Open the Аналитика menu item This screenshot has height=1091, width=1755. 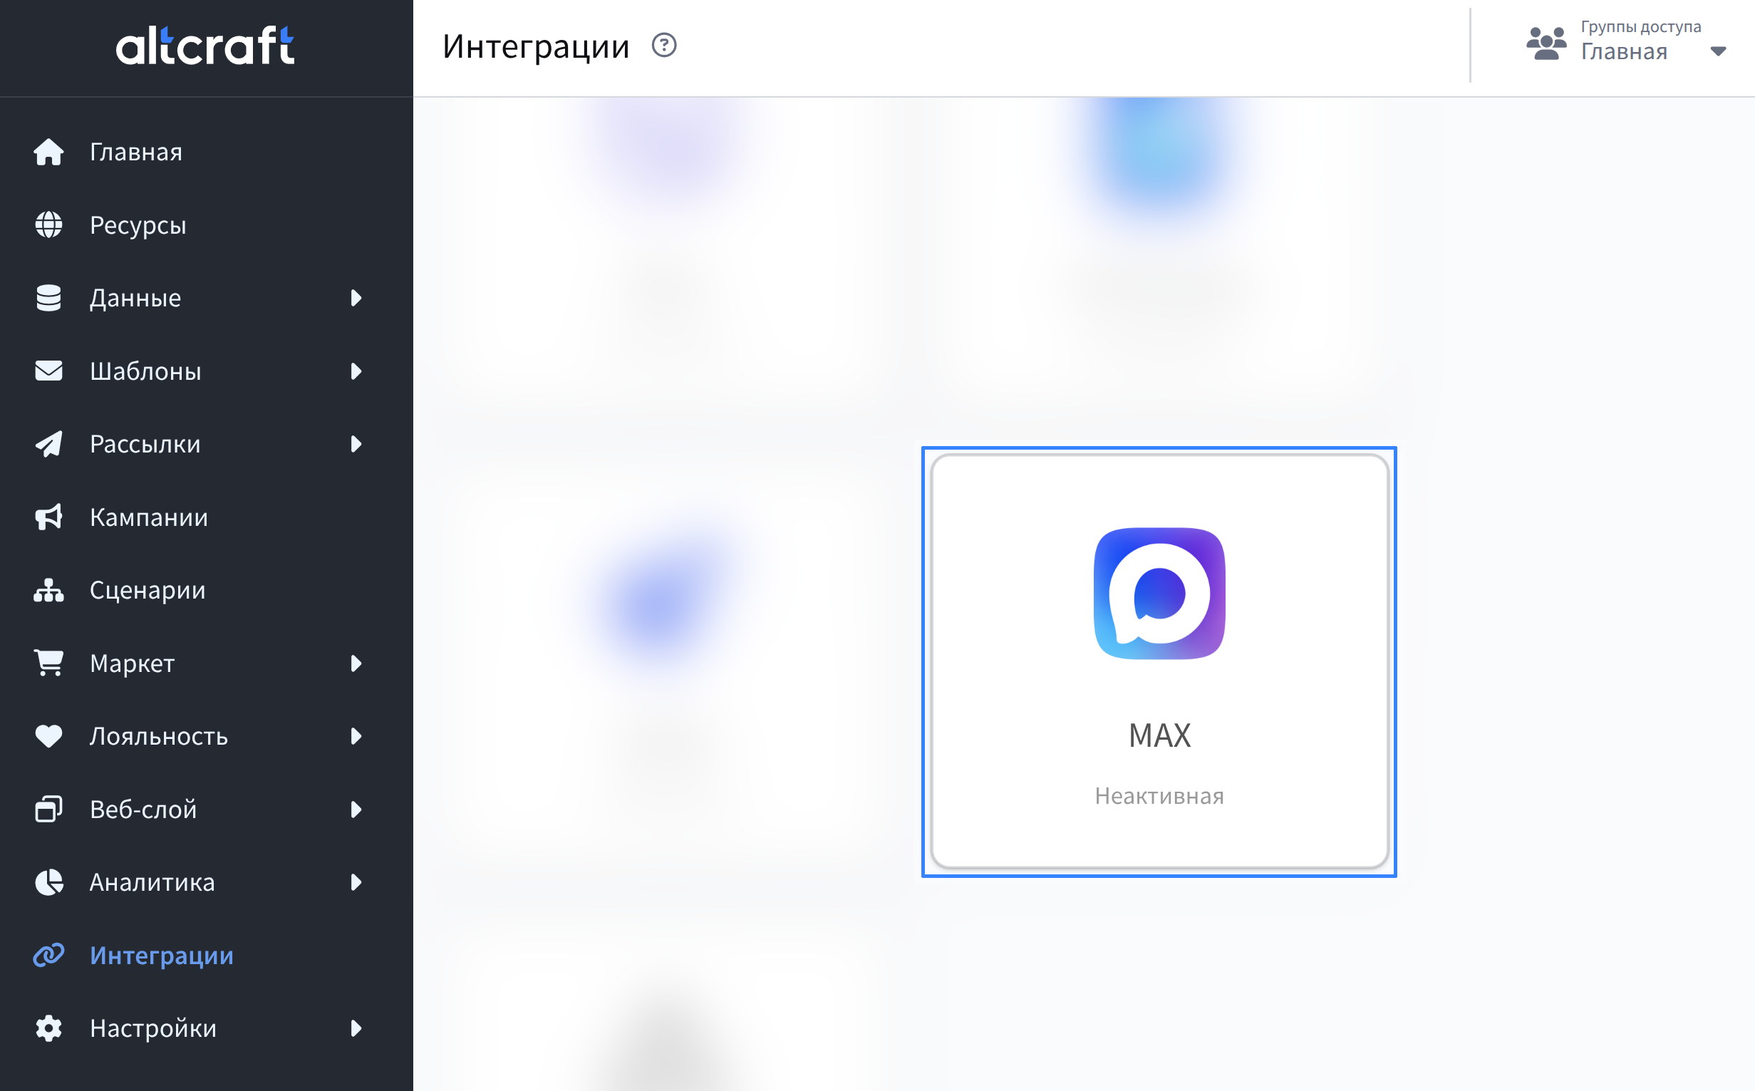tap(152, 882)
